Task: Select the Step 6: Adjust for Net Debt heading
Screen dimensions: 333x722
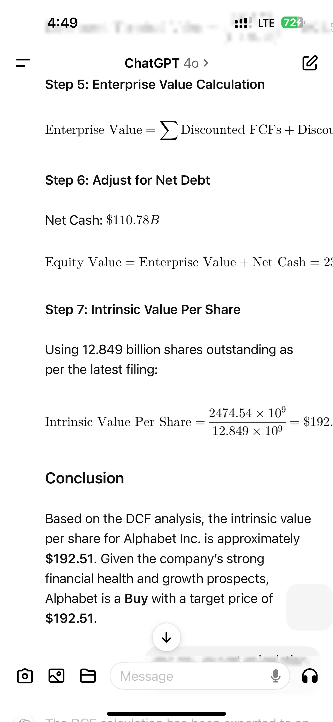Action: (128, 180)
